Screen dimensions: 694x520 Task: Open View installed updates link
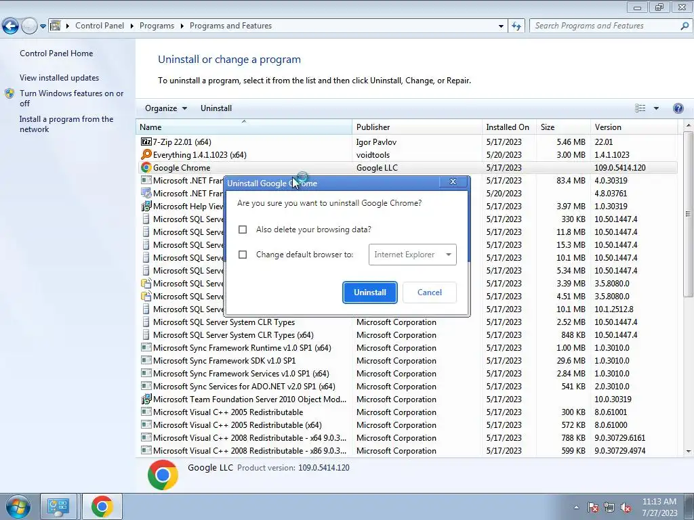(60, 78)
